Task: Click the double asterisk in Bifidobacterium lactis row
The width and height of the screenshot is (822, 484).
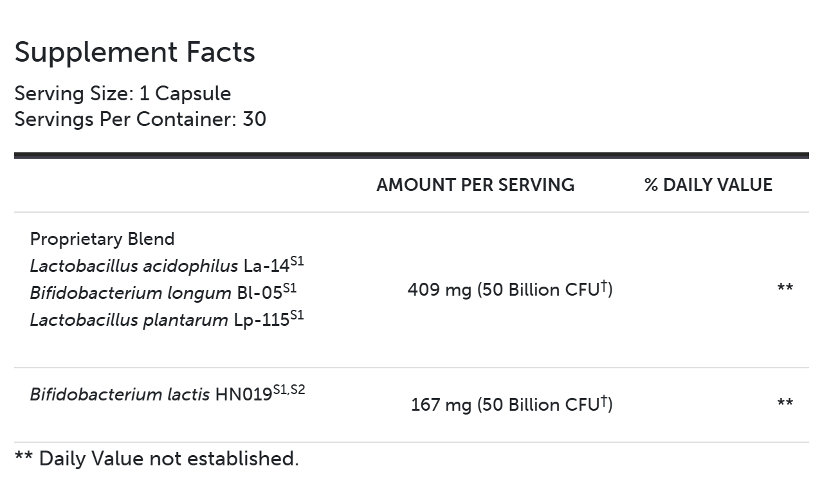Action: point(785,404)
